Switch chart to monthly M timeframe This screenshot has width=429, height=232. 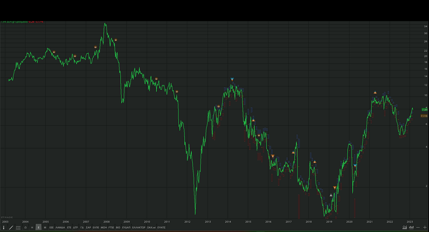pos(45,227)
